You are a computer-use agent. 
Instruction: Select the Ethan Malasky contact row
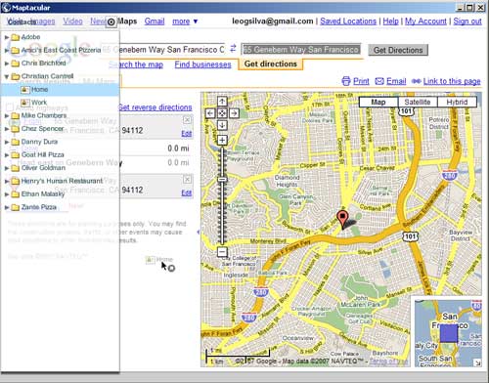point(60,194)
